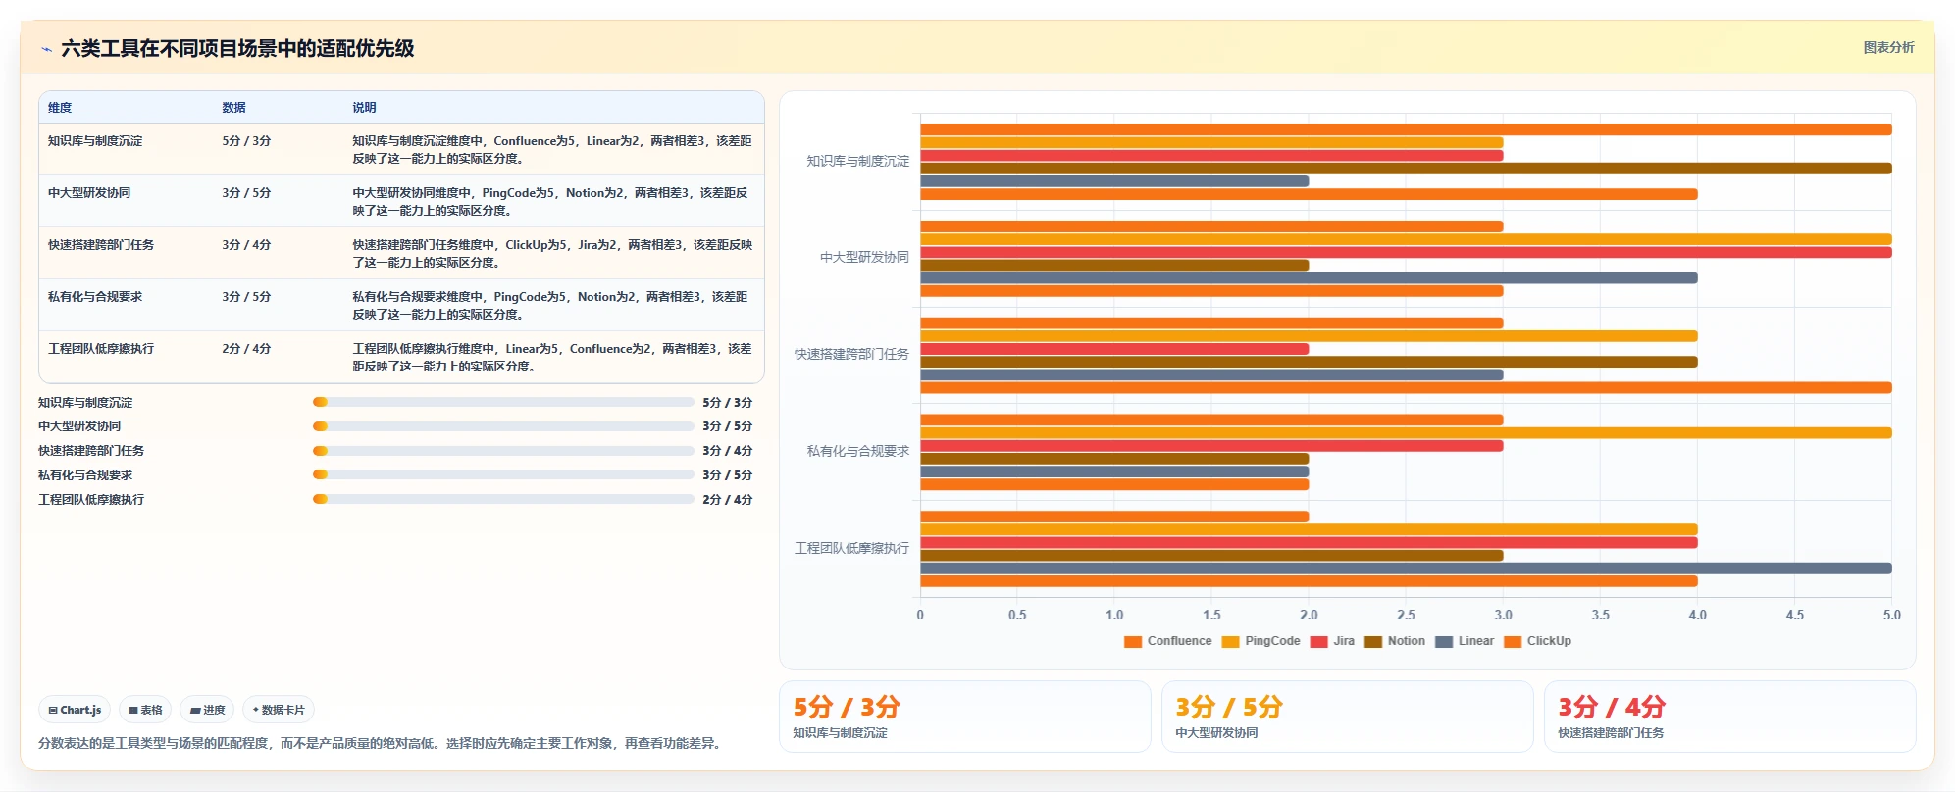Toggle the ClickUp legend swatch
This screenshot has height=792, width=1955.
point(1513,642)
